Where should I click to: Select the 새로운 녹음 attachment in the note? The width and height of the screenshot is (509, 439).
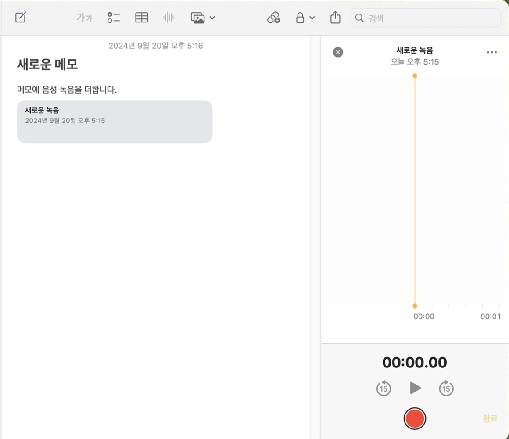click(114, 121)
